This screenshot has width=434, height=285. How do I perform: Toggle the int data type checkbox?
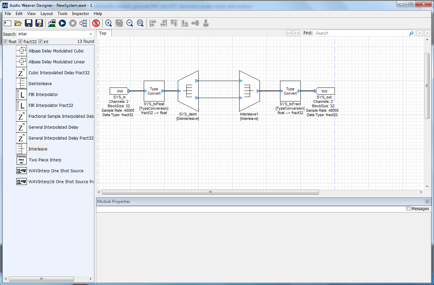(40, 42)
